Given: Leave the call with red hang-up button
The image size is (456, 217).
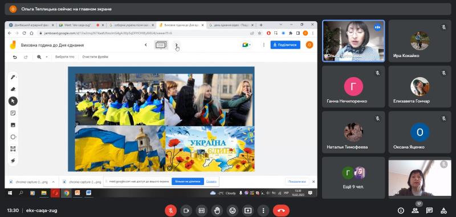Looking at the screenshot, I should coord(281,210).
